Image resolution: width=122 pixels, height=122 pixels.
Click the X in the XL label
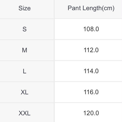23,92
